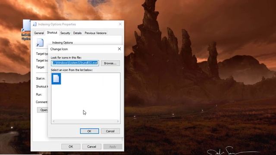Select the Shortcut tab
The height and width of the screenshot is (155, 276).
(52, 33)
